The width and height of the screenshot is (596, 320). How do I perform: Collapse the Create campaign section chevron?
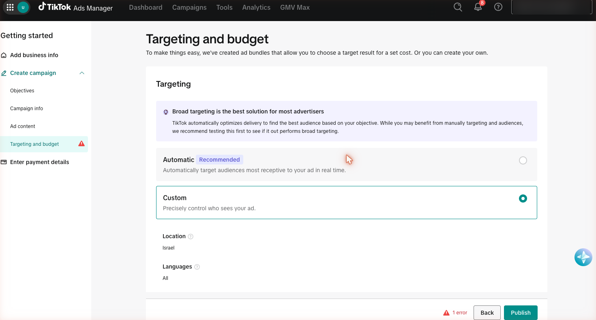coord(82,73)
